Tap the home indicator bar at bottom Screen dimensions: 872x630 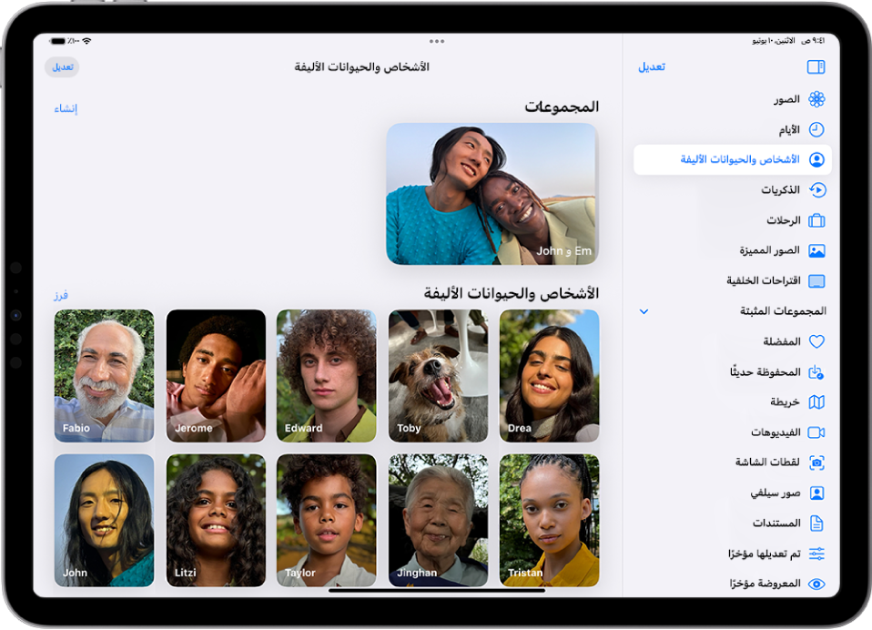[x=437, y=591]
